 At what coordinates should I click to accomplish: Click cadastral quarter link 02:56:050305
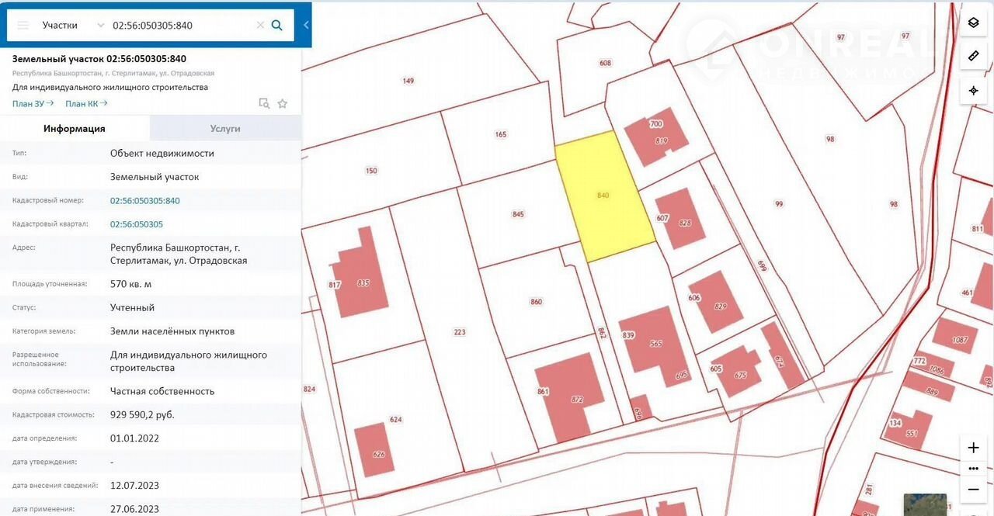[137, 224]
